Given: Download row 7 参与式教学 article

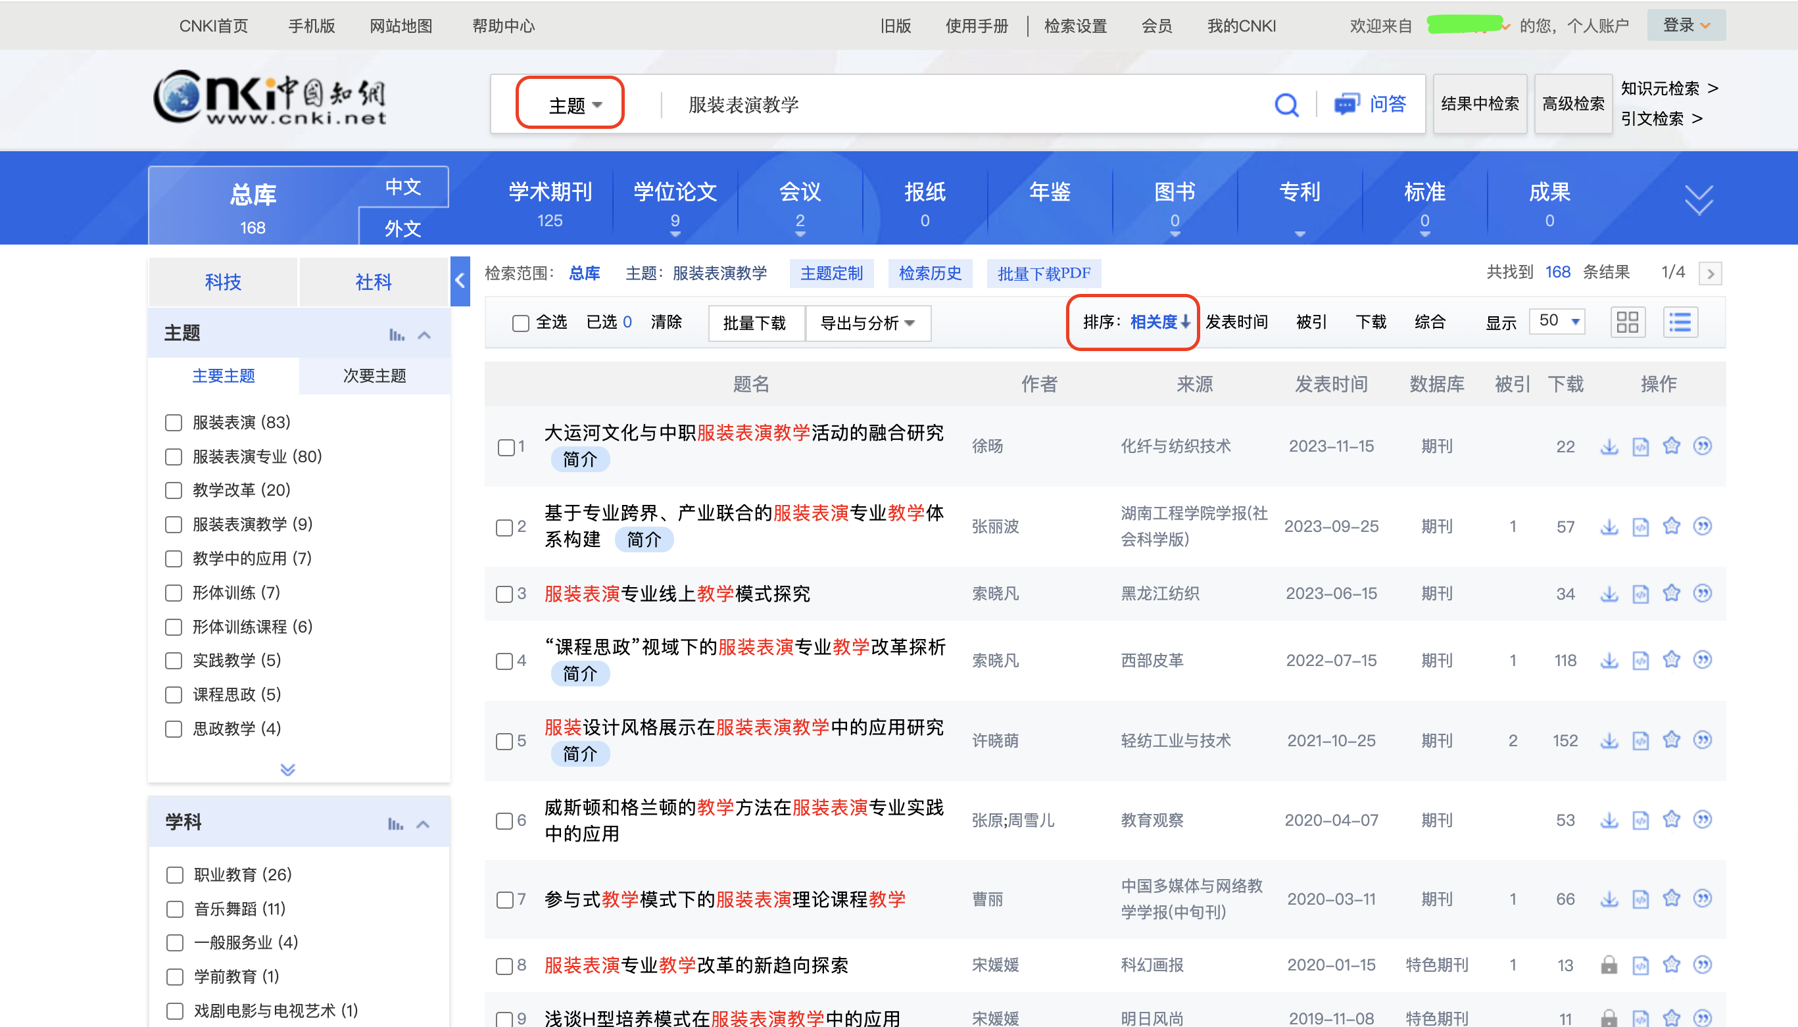Looking at the screenshot, I should coord(1609,899).
